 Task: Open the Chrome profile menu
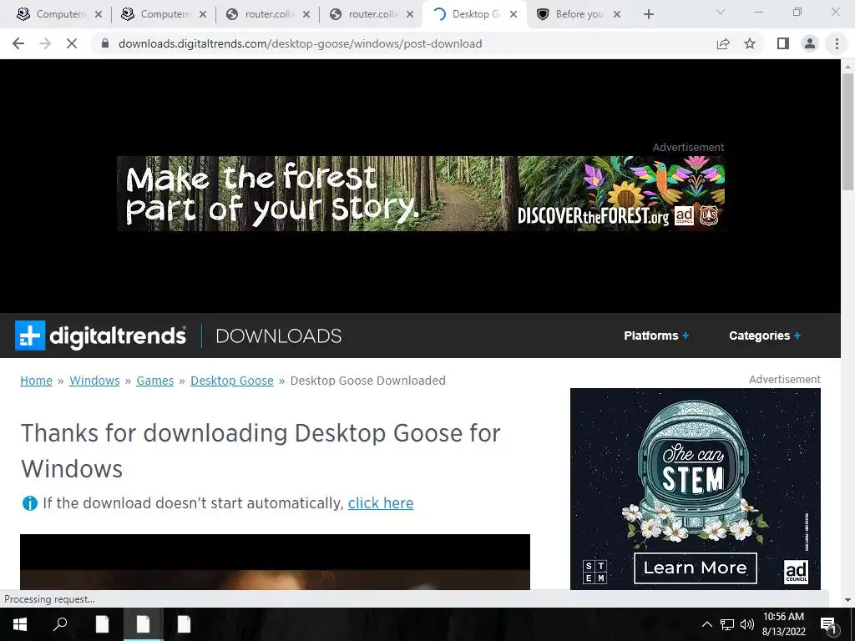tap(810, 43)
